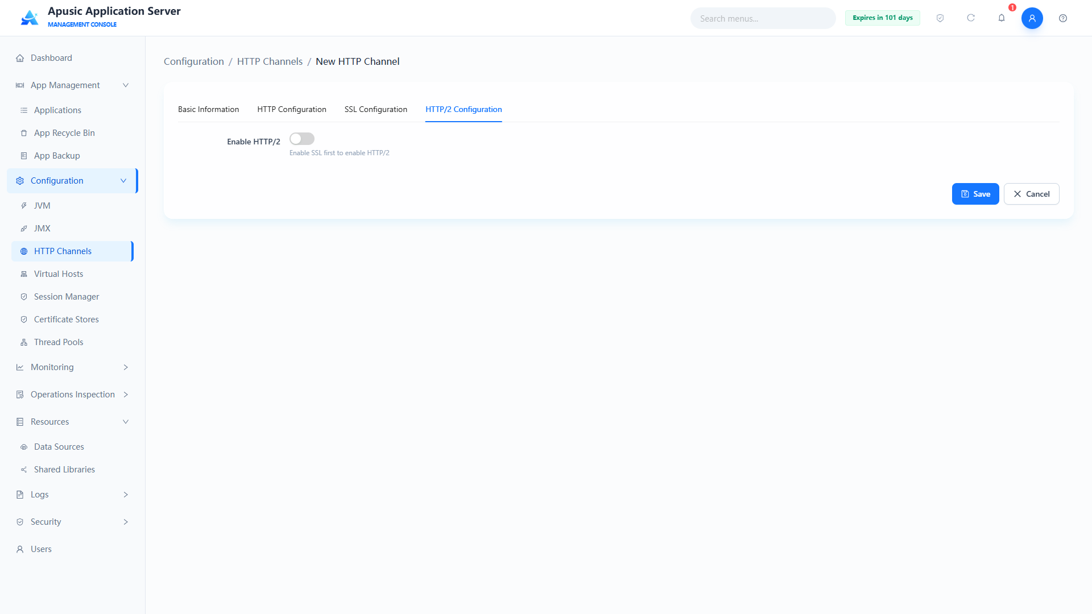
Task: Cancel the new channel form
Action: pyautogui.click(x=1031, y=194)
